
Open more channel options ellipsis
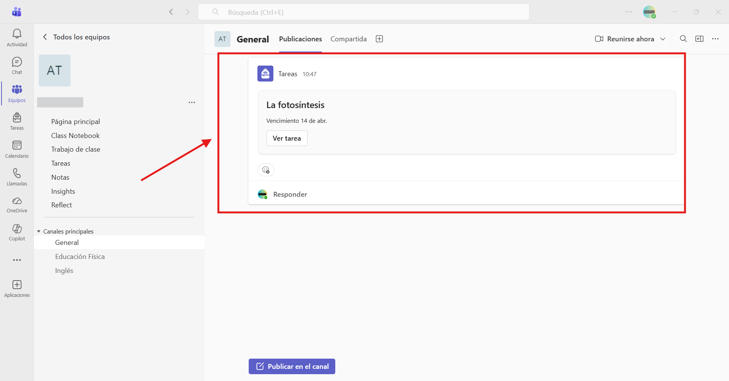point(715,39)
